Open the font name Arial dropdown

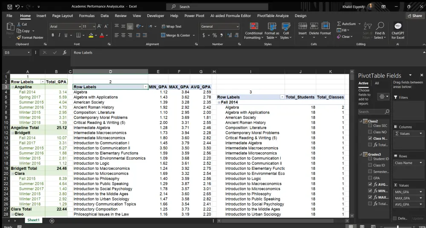[x=80, y=27]
